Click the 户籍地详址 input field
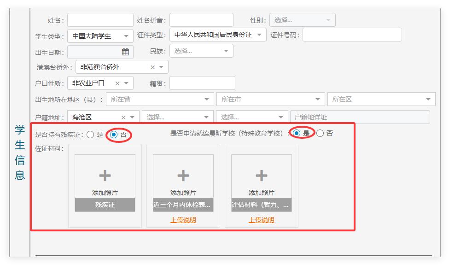Image resolution: width=449 pixels, height=265 pixels. 360,117
